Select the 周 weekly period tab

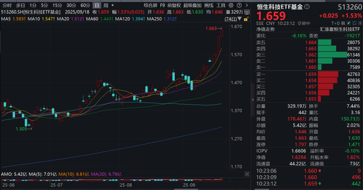point(105,5)
